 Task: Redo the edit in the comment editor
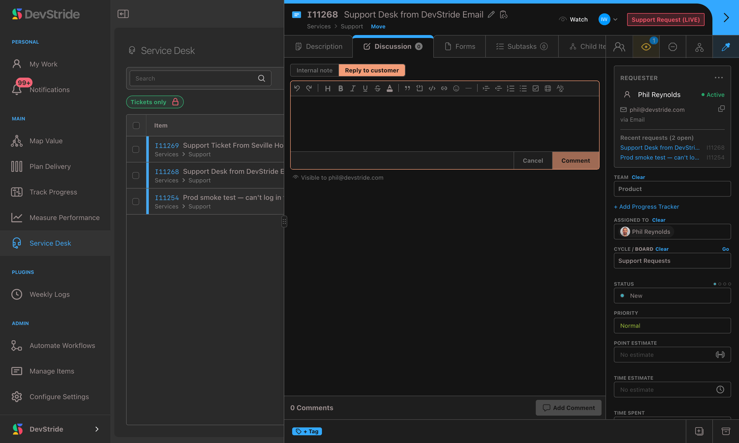pos(309,88)
